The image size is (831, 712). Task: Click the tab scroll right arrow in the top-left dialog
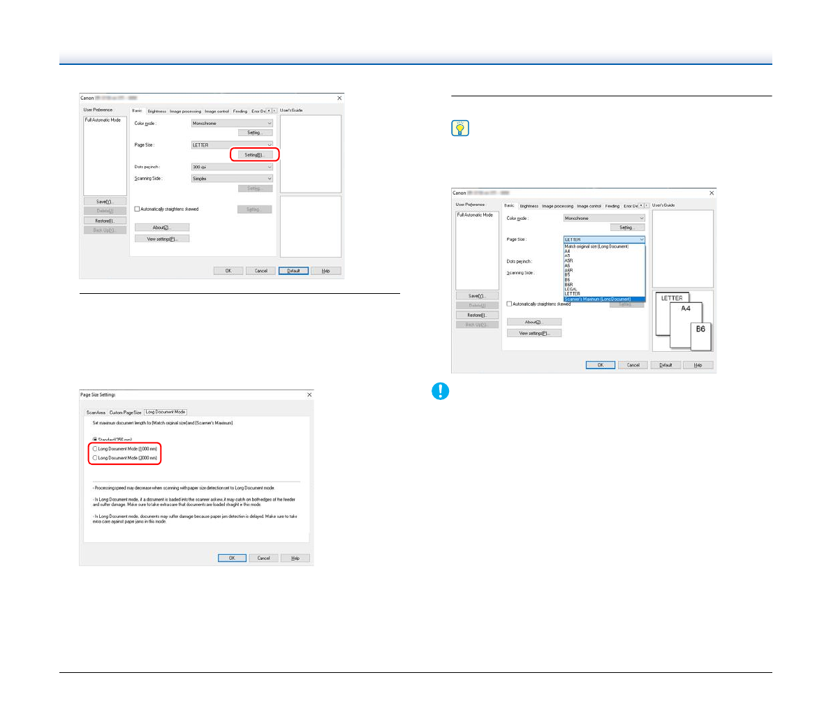coord(274,111)
